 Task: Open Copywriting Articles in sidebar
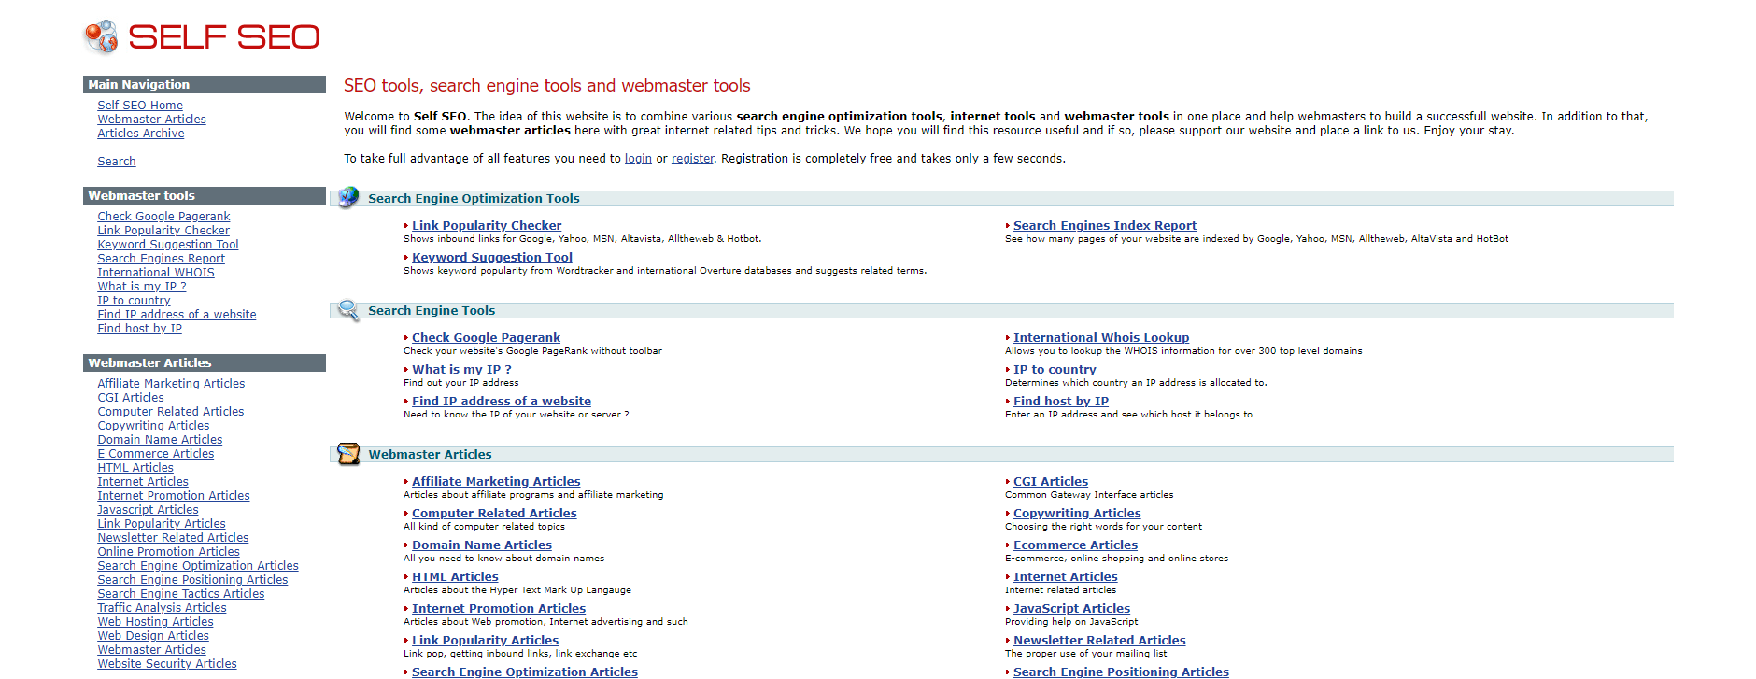pyautogui.click(x=153, y=426)
